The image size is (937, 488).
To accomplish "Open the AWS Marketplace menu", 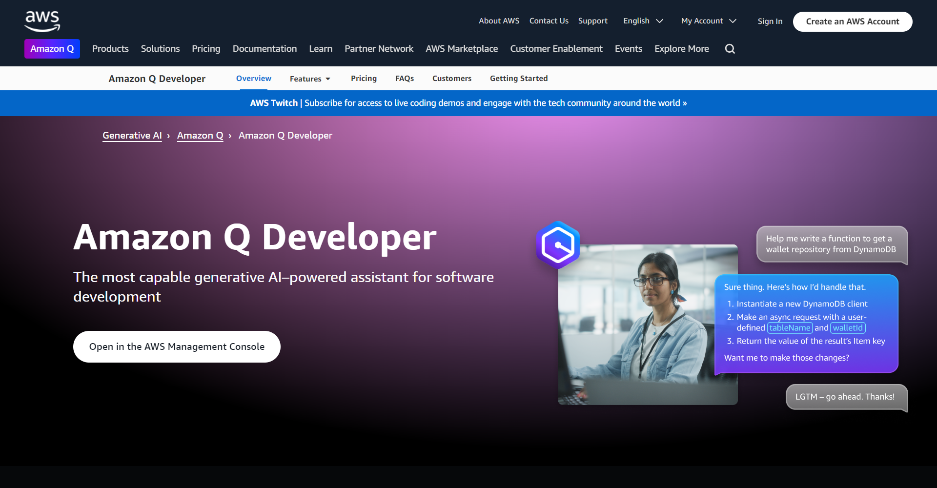I will pyautogui.click(x=462, y=49).
